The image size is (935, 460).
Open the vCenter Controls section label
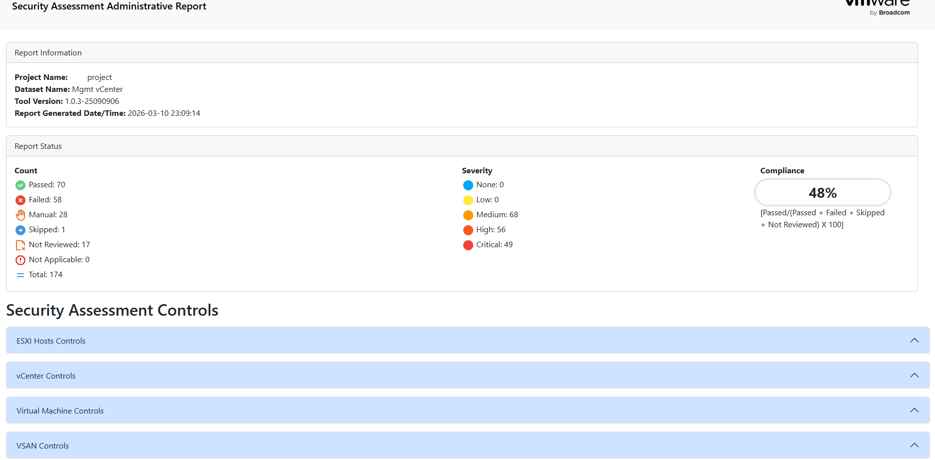46,376
